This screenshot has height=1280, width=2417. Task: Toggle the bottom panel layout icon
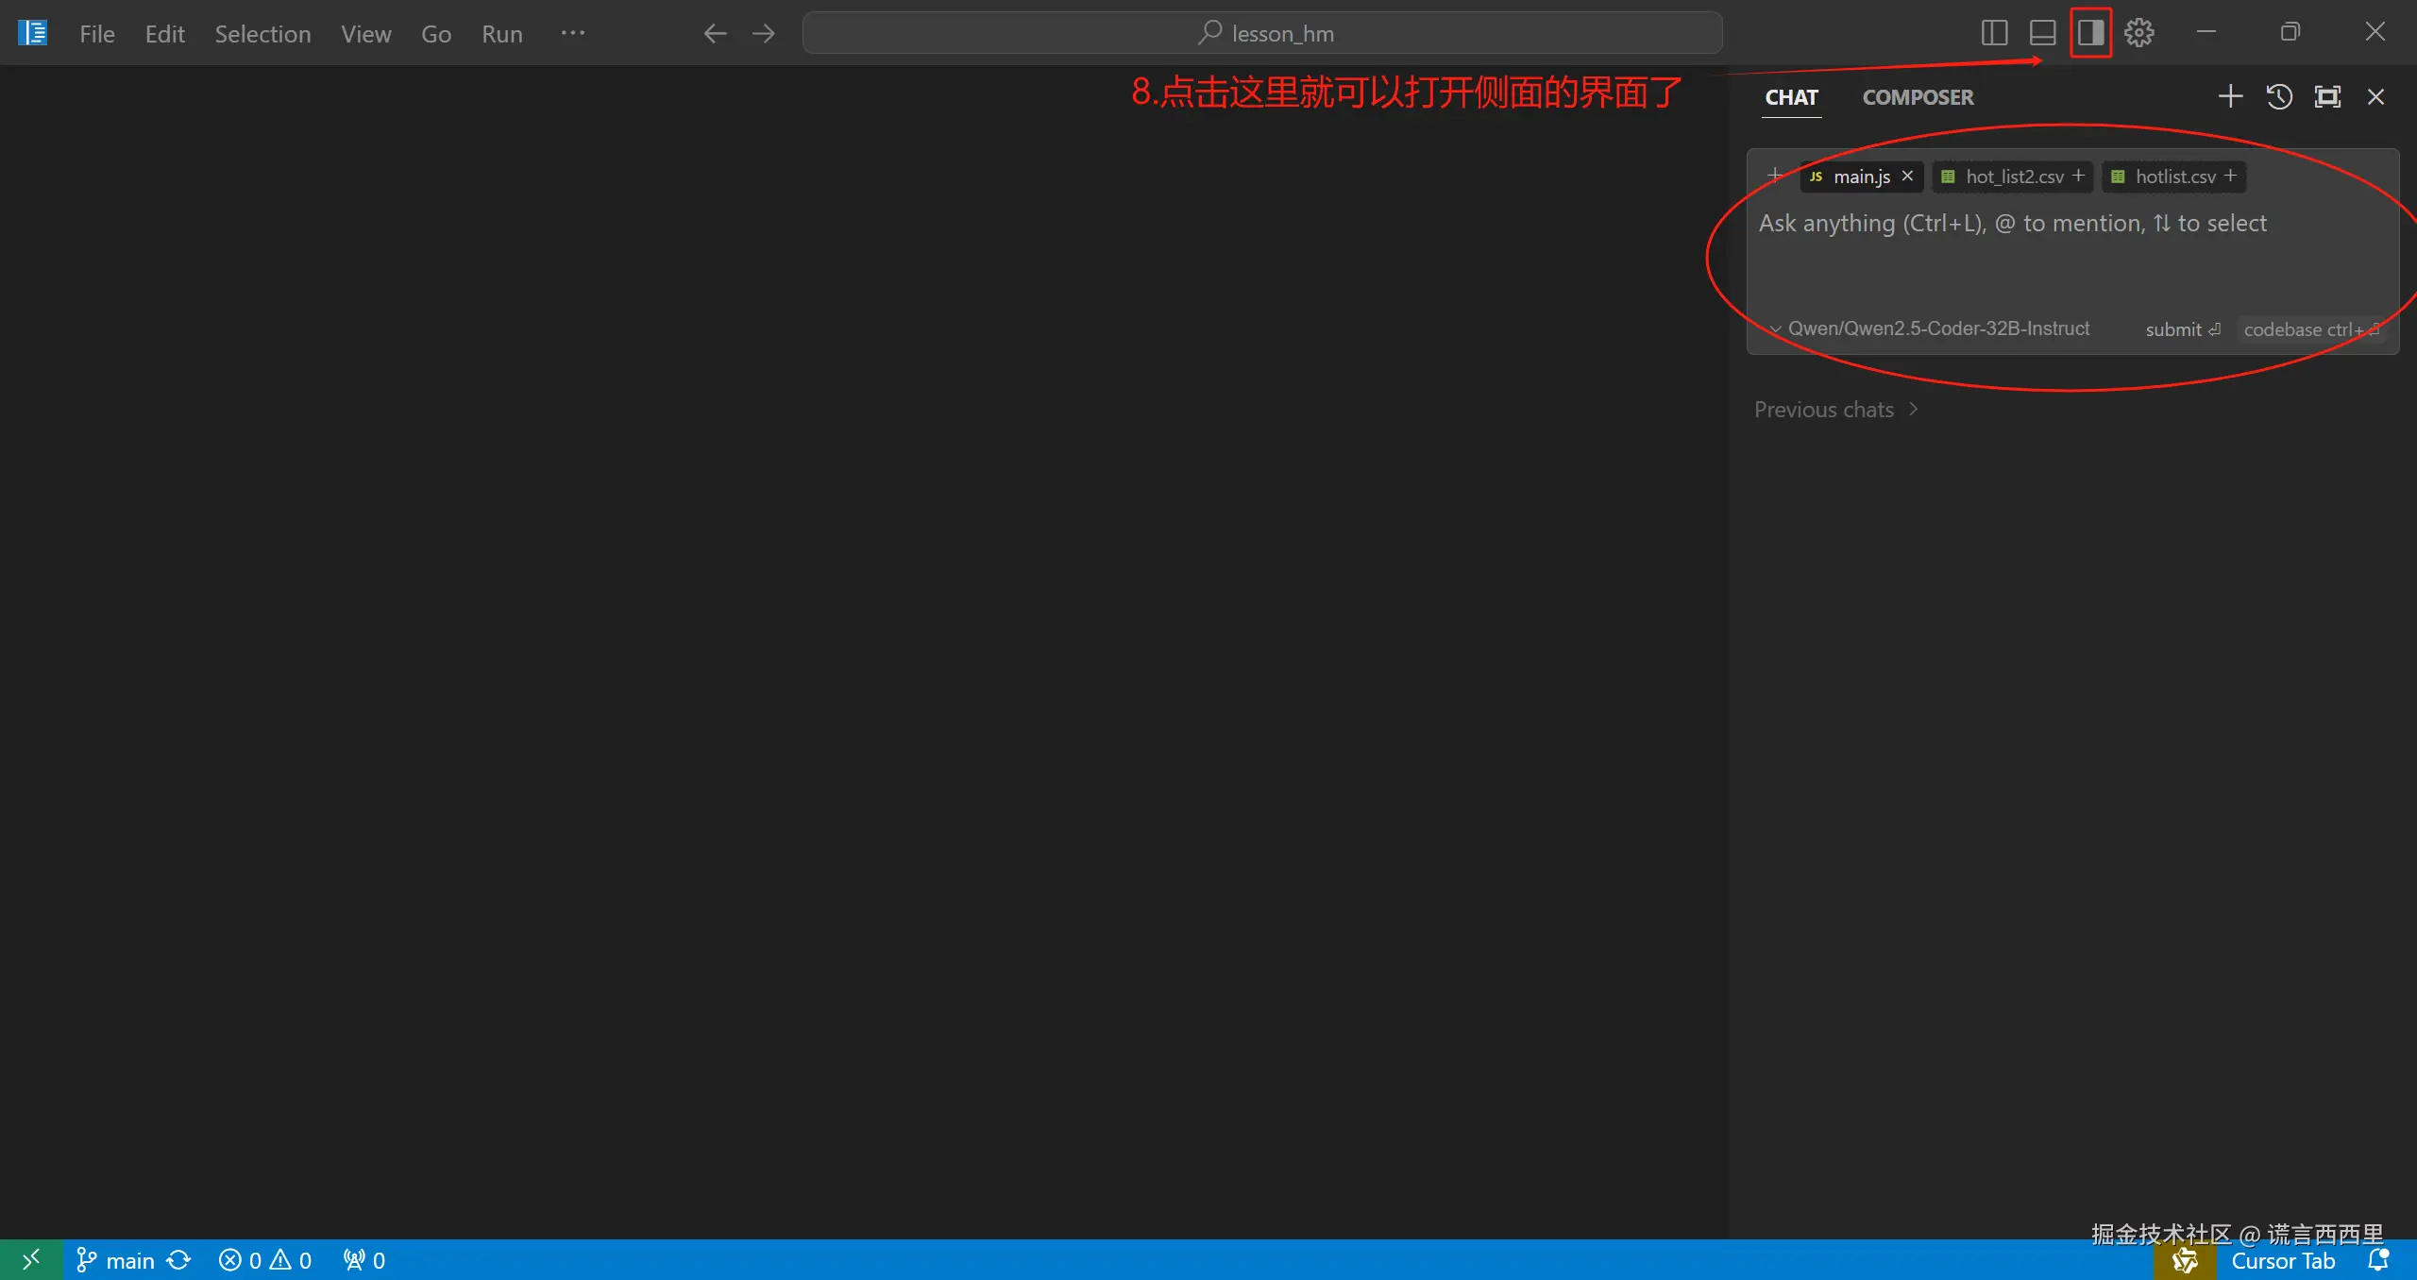tap(2042, 33)
